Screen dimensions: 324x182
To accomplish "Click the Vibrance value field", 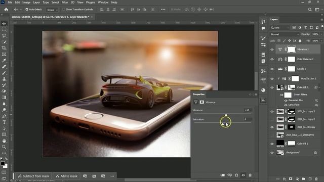I will (x=248, y=110).
